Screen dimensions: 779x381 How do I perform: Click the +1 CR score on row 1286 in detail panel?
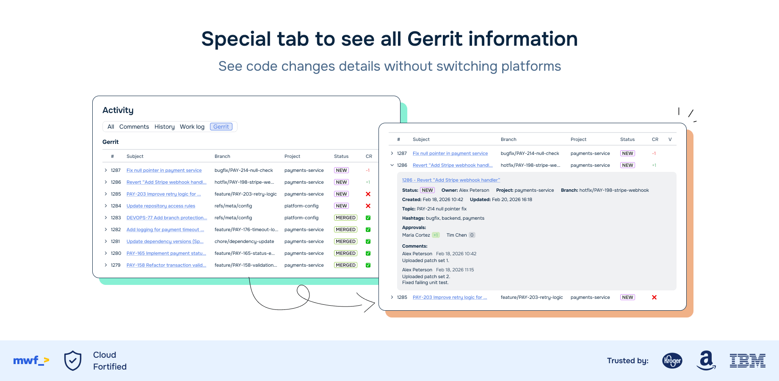coord(654,165)
